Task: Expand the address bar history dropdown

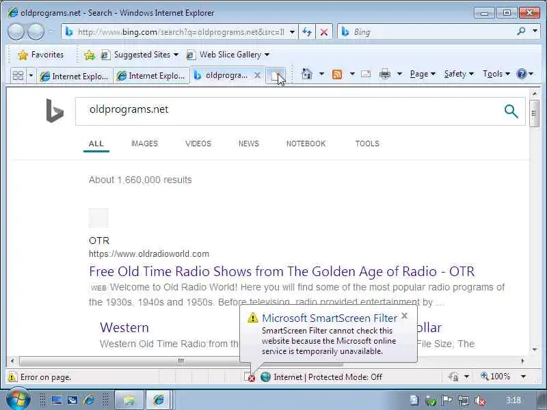Action: [x=293, y=32]
